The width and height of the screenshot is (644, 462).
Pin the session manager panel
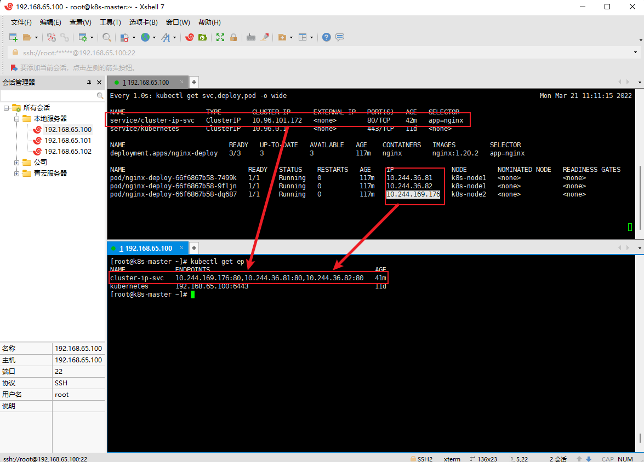pyautogui.click(x=89, y=83)
